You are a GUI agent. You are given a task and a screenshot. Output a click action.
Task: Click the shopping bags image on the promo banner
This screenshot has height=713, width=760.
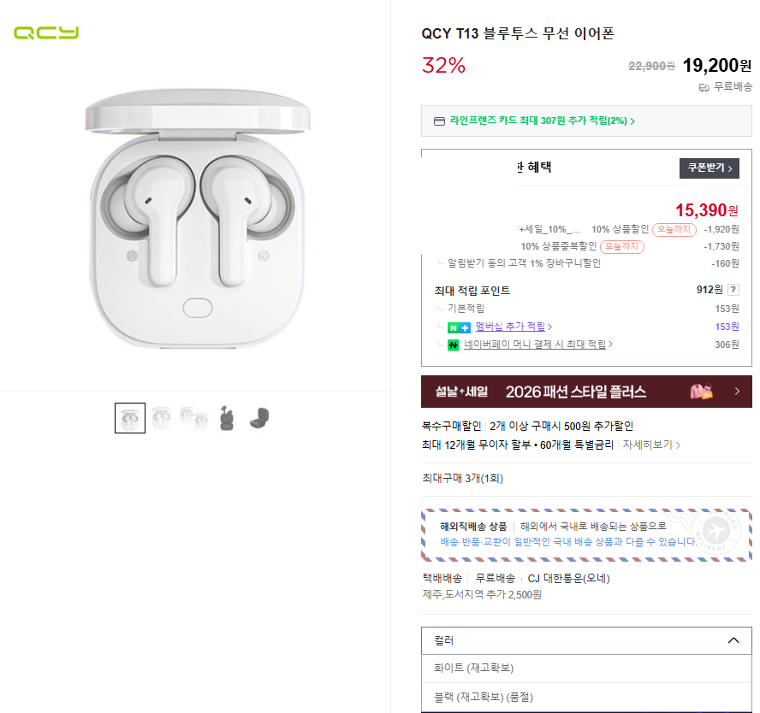click(x=702, y=392)
